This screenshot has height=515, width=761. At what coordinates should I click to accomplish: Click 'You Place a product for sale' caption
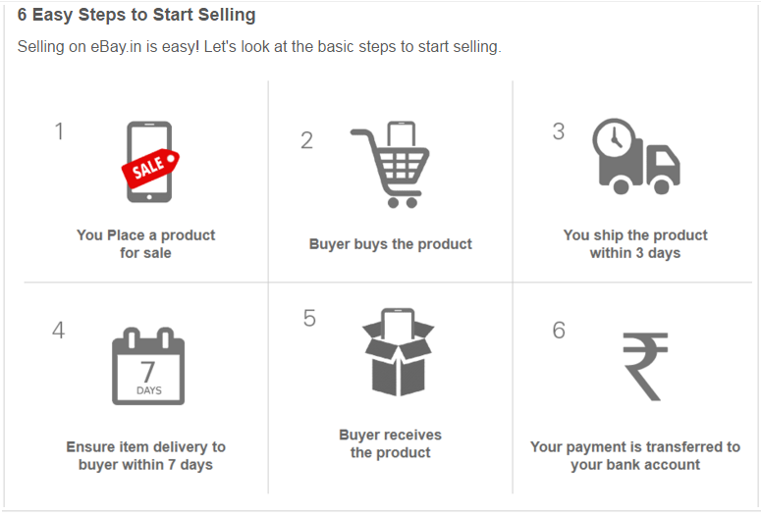[x=145, y=244]
